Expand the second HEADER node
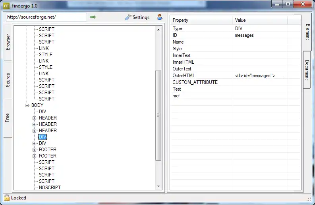This screenshot has width=315, height=205. (34, 124)
